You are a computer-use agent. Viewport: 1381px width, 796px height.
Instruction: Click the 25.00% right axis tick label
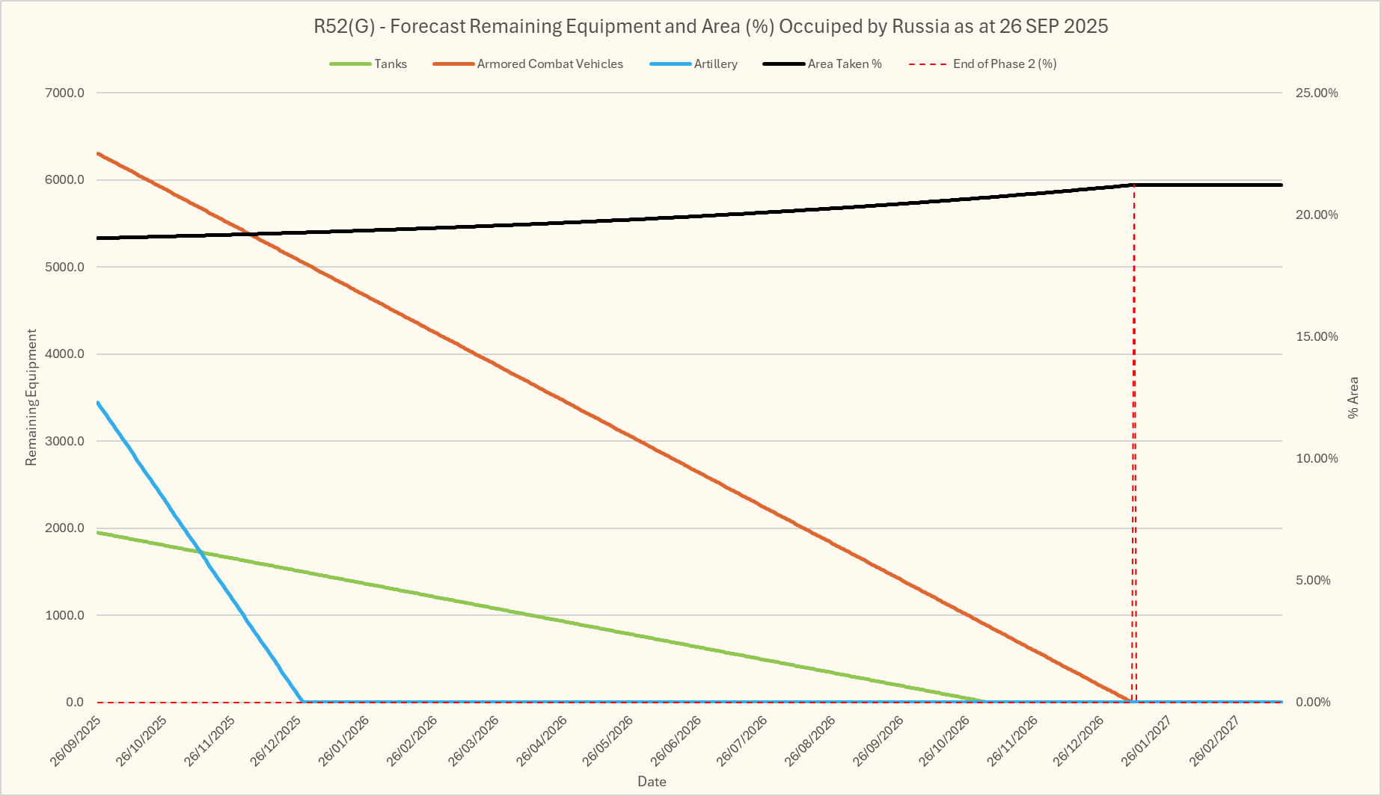tap(1317, 93)
